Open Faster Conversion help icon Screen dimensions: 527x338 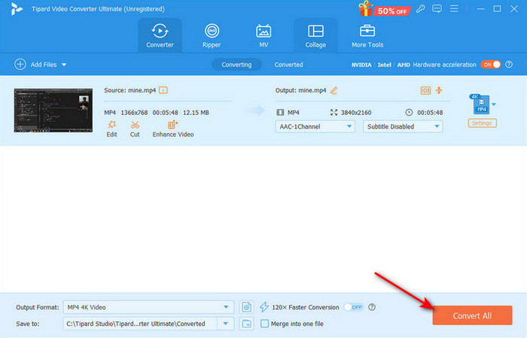coord(372,307)
